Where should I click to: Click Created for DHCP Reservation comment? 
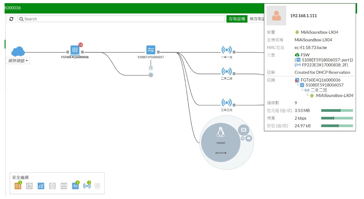tap(322, 72)
